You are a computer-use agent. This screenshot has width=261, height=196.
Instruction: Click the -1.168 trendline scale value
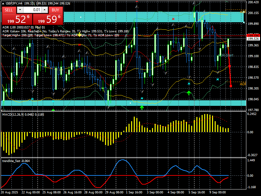(252, 187)
